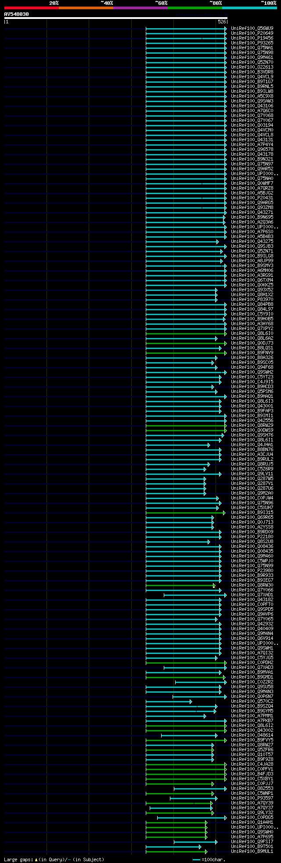Select the UniRef100_Q7XAD1 label
The height and width of the screenshot is (863, 281).
(x=252, y=595)
